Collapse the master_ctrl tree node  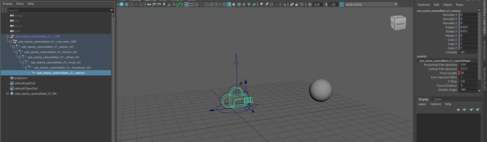click(17, 52)
